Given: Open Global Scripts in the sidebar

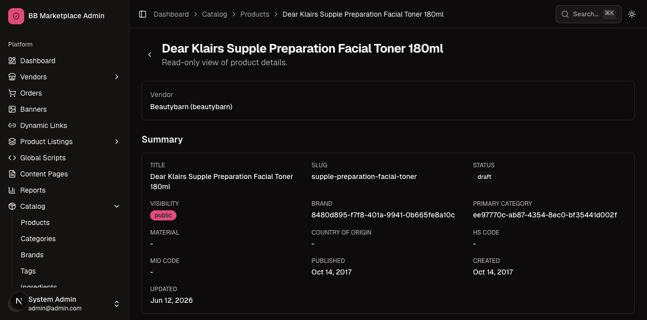Looking at the screenshot, I should 65,158.
